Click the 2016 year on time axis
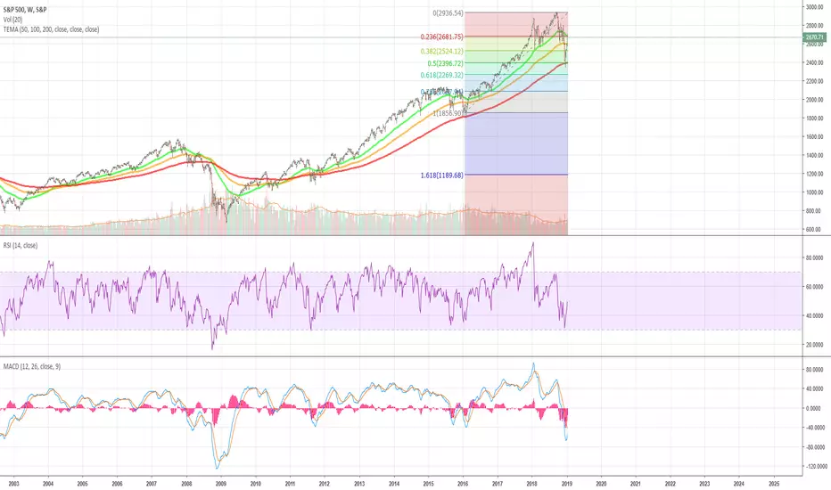The image size is (831, 490). coord(463,484)
